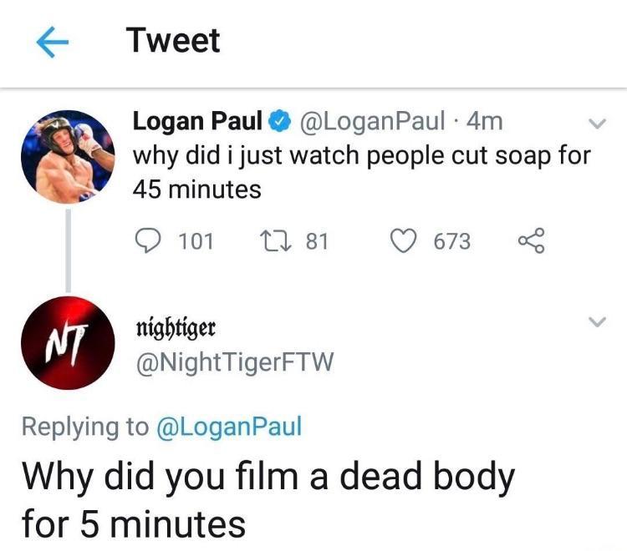Viewport: 627px width, 551px height.
Task: Open nightiger's NT profile avatar
Action: [66, 343]
